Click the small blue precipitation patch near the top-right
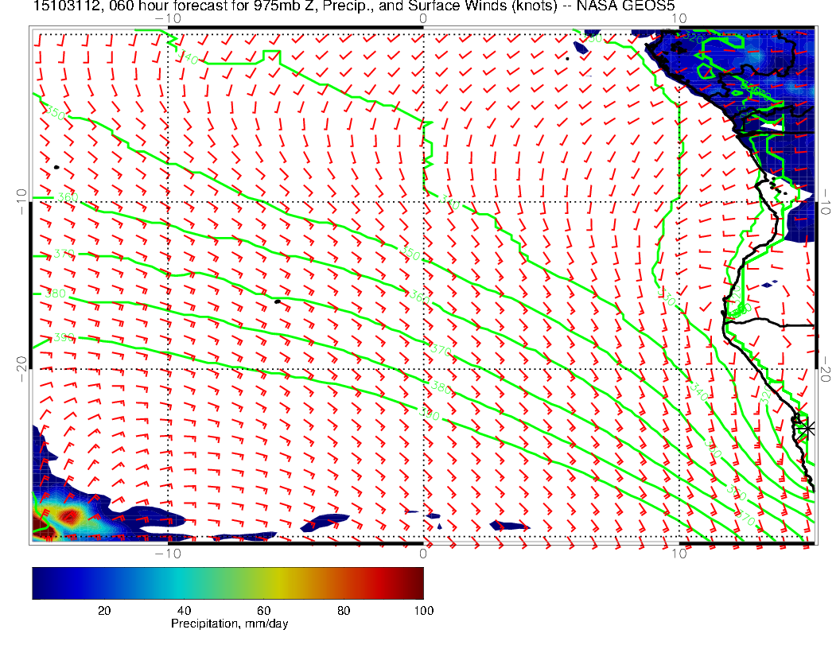The height and width of the screenshot is (649, 840). (581, 48)
